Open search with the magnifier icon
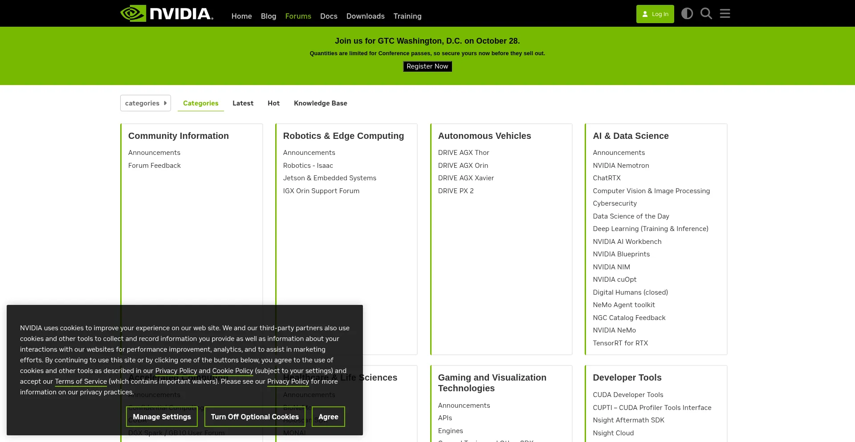The height and width of the screenshot is (442, 855). click(706, 14)
